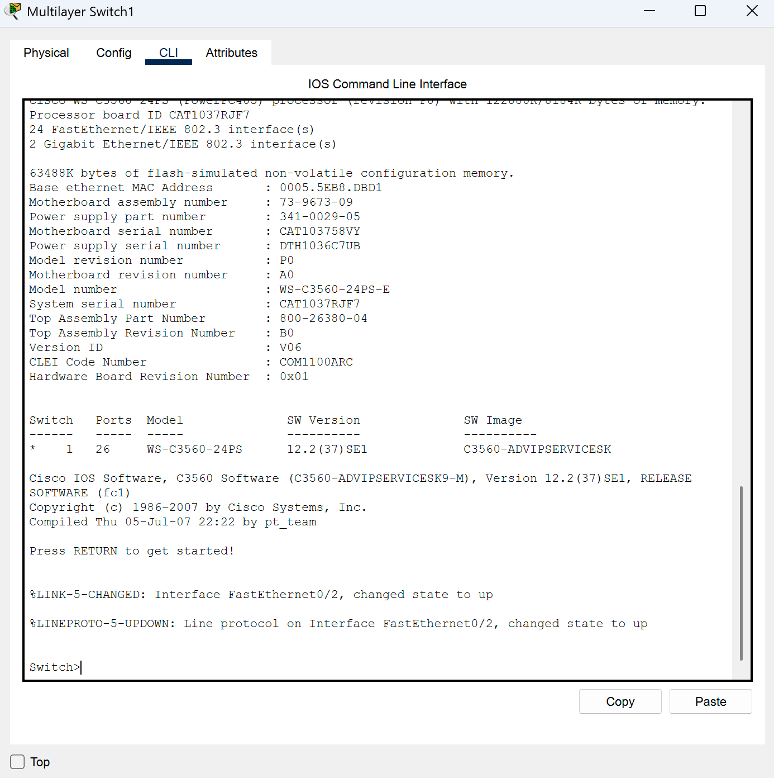Click the 'Ports' column header
The width and height of the screenshot is (774, 778).
113,420
